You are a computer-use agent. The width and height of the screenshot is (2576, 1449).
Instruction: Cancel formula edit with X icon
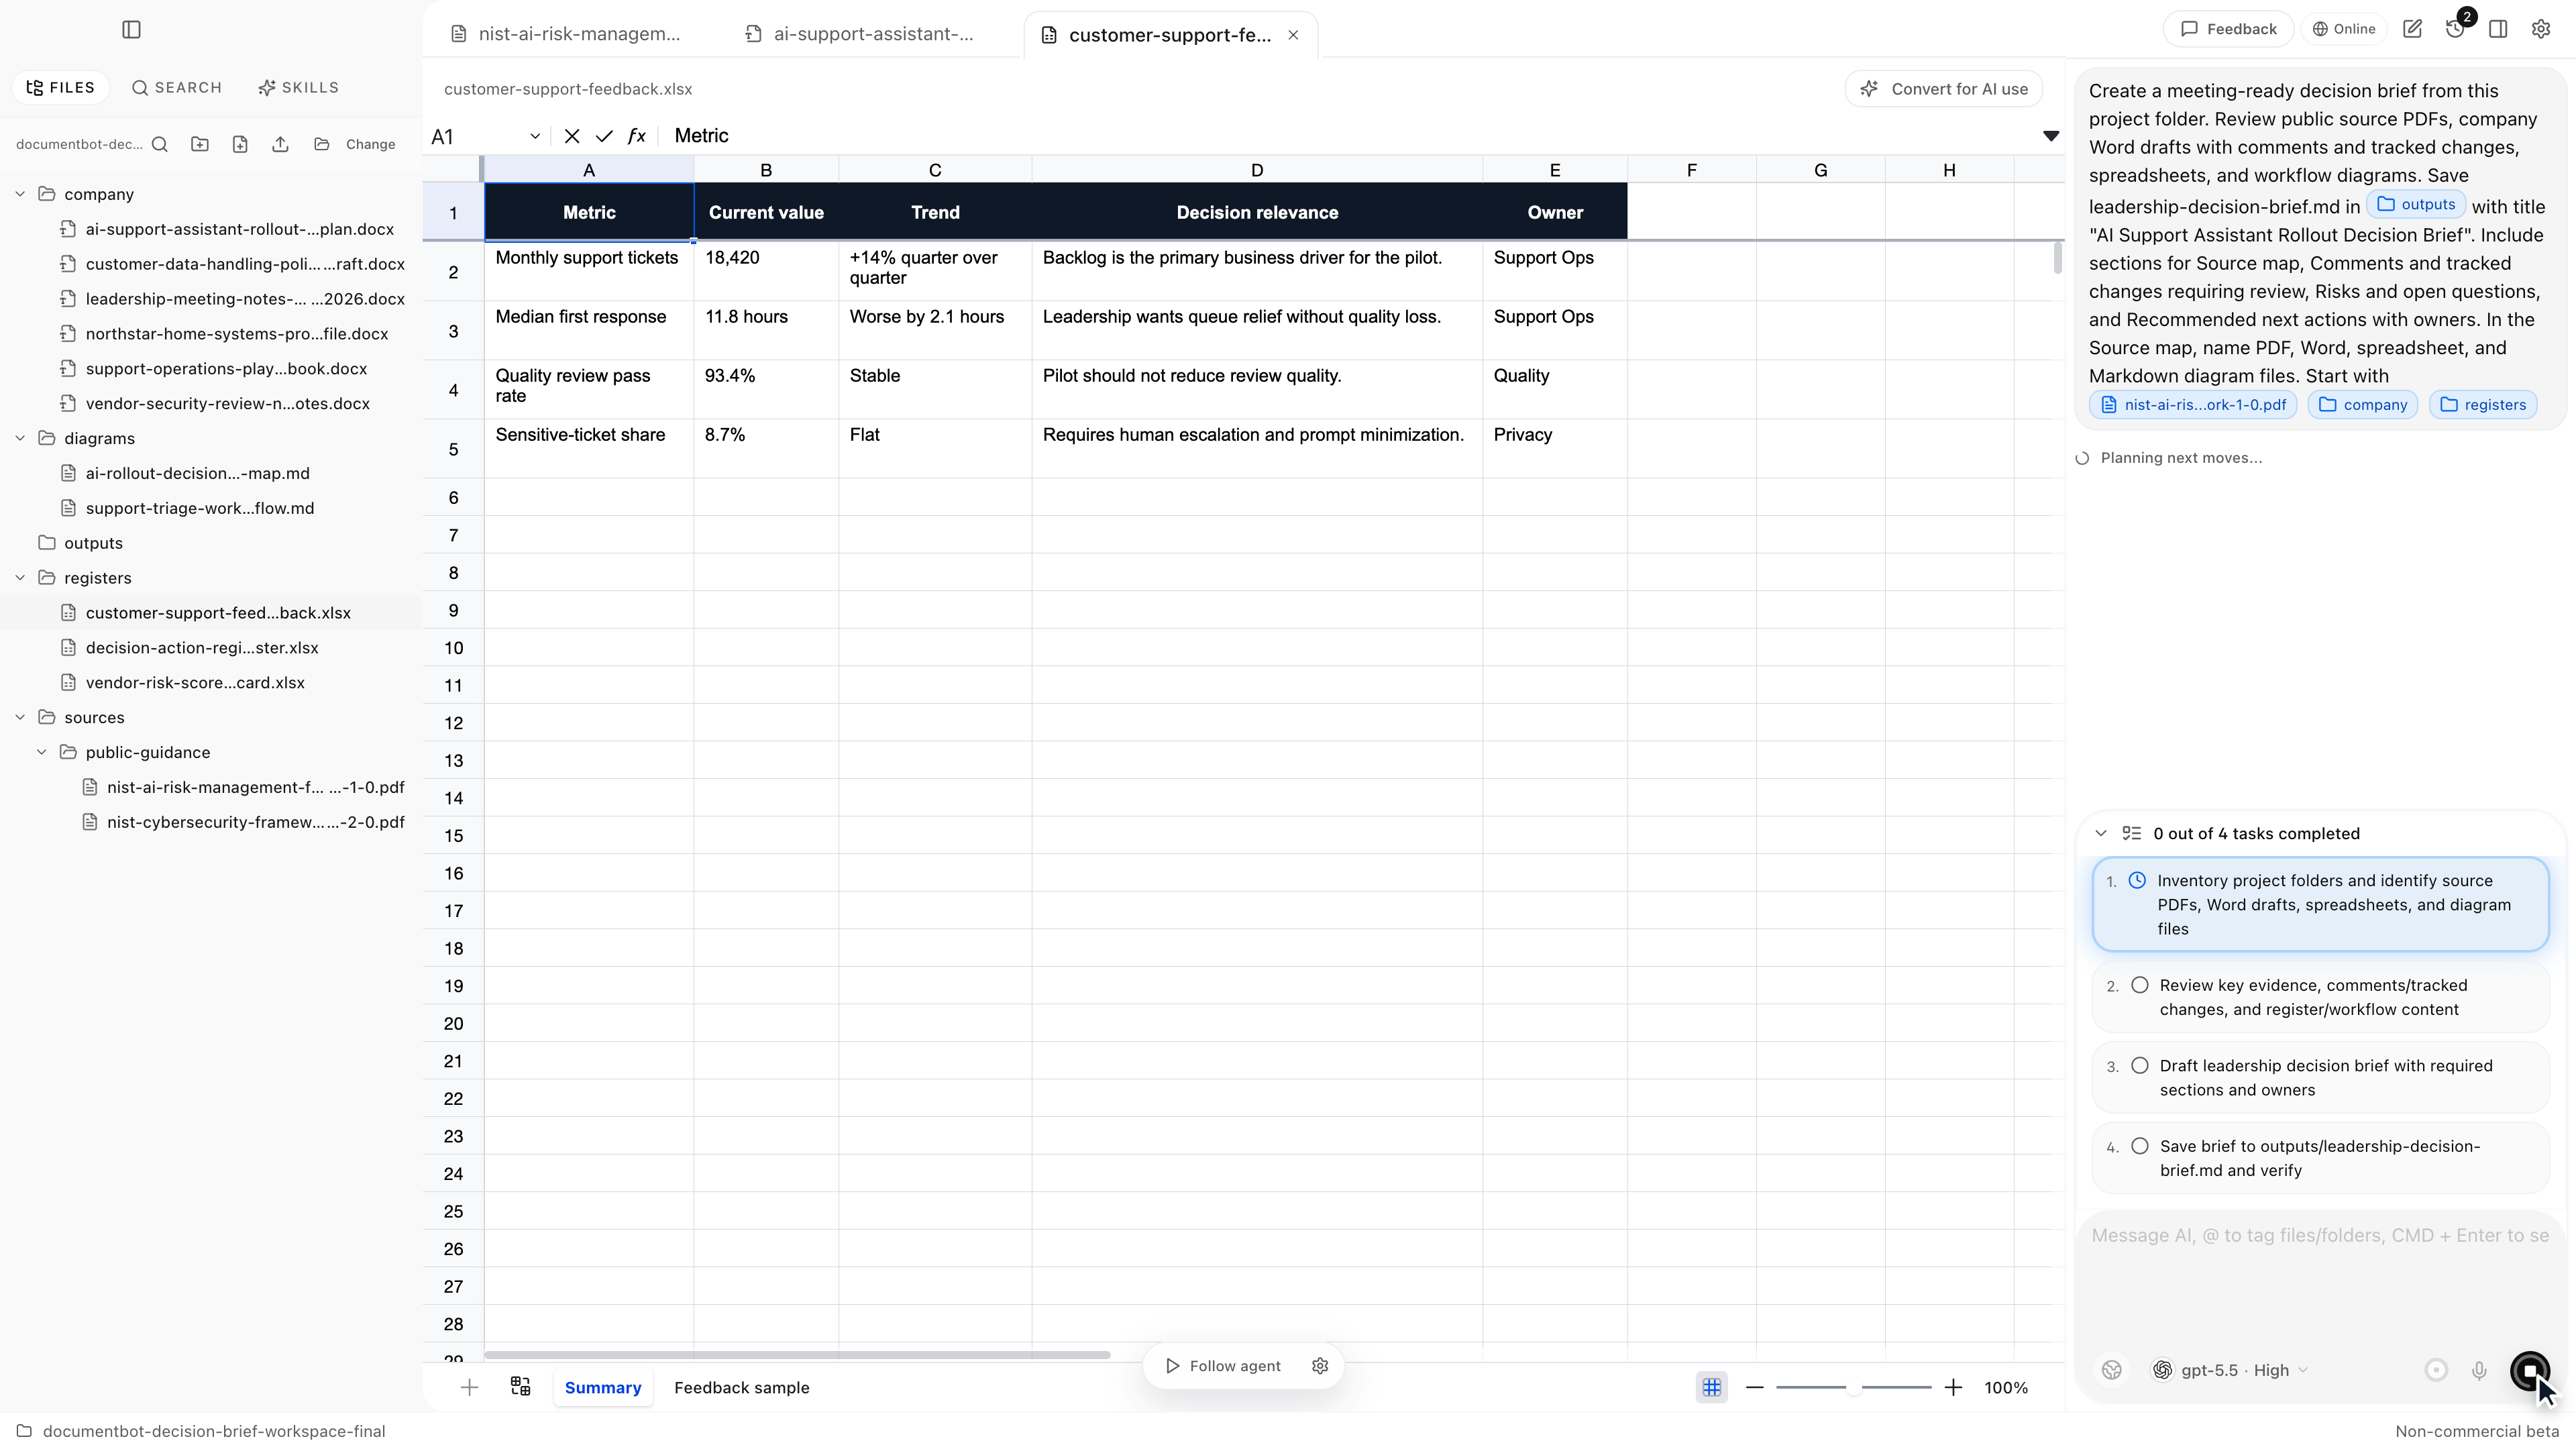(x=572, y=136)
